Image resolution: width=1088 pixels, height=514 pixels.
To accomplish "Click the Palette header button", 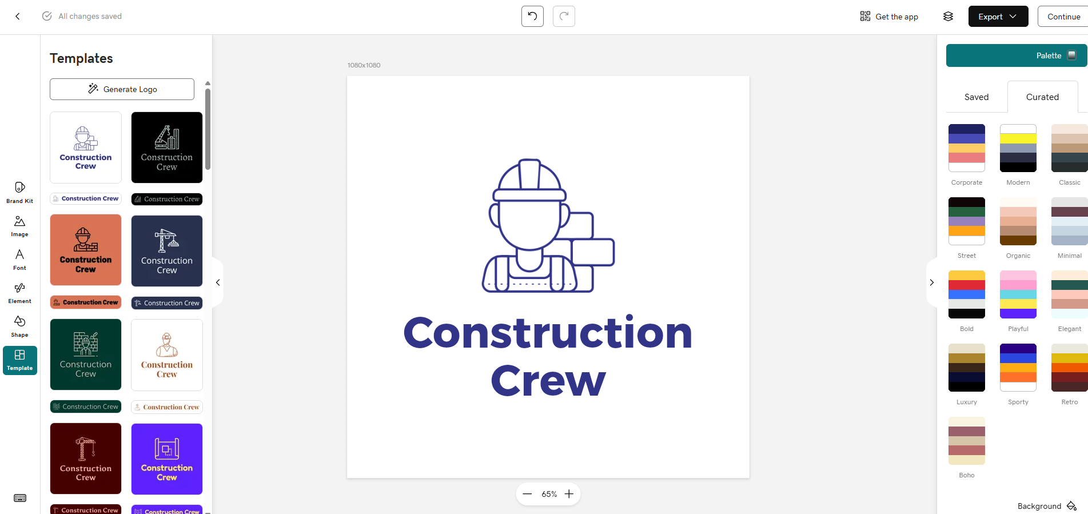I will click(x=1017, y=55).
